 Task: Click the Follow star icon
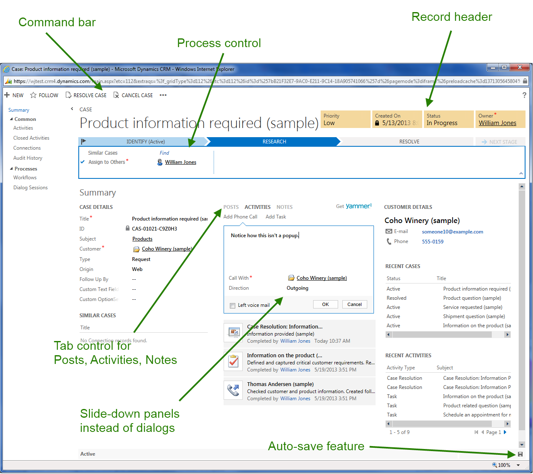tap(33, 95)
